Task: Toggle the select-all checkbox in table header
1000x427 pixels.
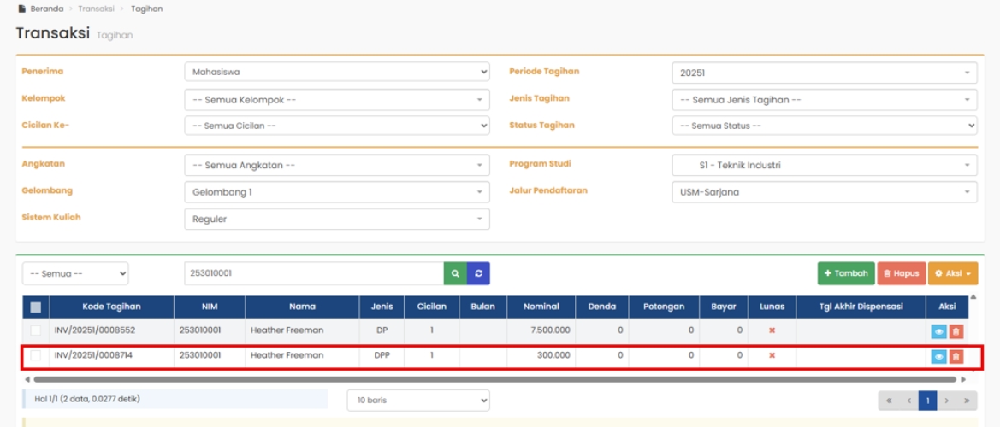Action: tap(36, 307)
